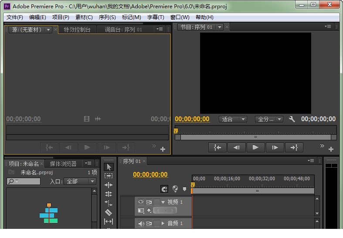Open the project panel menu icon
Image resolution: width=343 pixels, height=238 pixels.
pos(88,163)
